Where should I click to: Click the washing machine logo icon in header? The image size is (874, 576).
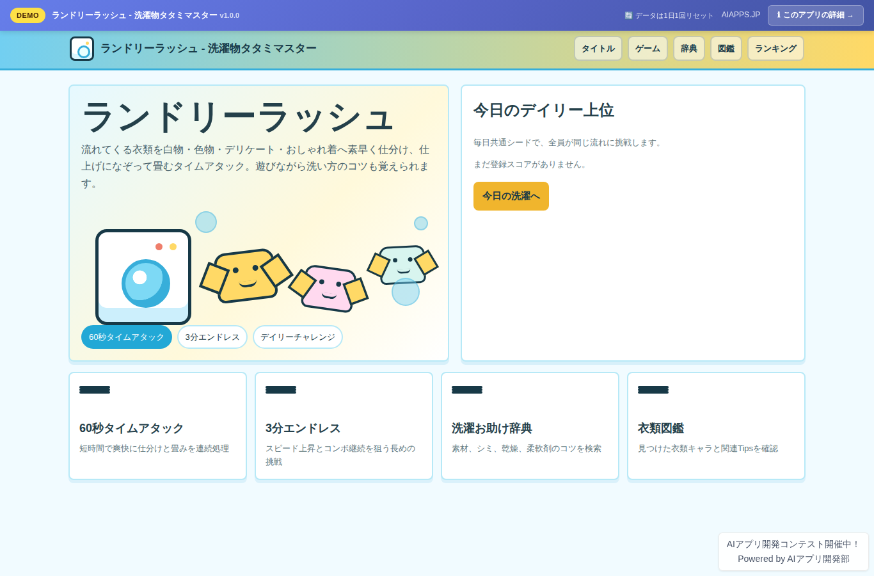pos(82,49)
